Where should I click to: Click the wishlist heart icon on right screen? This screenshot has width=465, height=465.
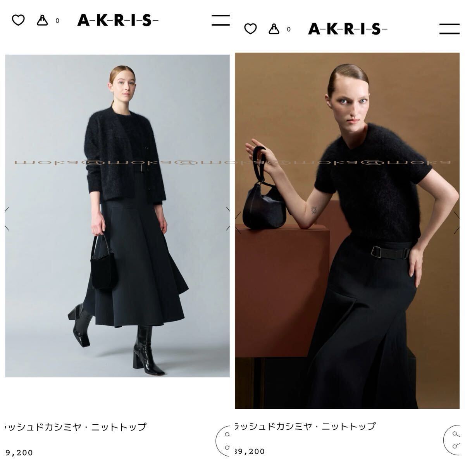(250, 29)
